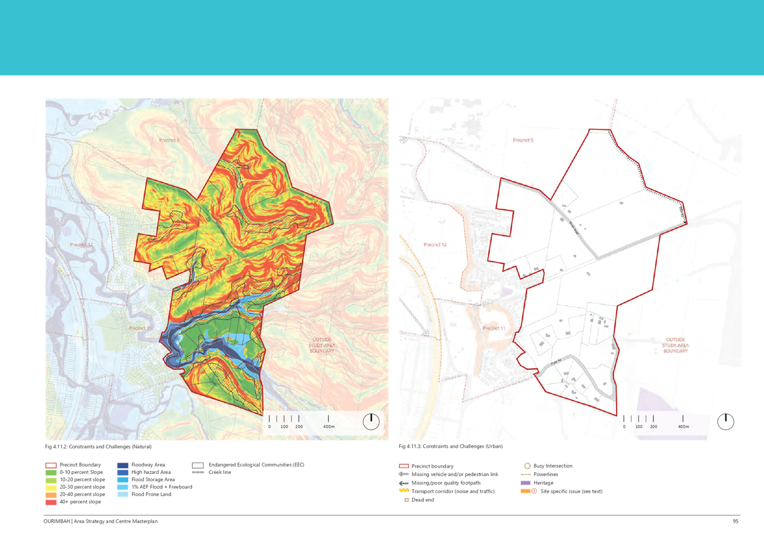Pick the green 0-10 percent slope swatch
The height and width of the screenshot is (540, 764).
[51, 473]
